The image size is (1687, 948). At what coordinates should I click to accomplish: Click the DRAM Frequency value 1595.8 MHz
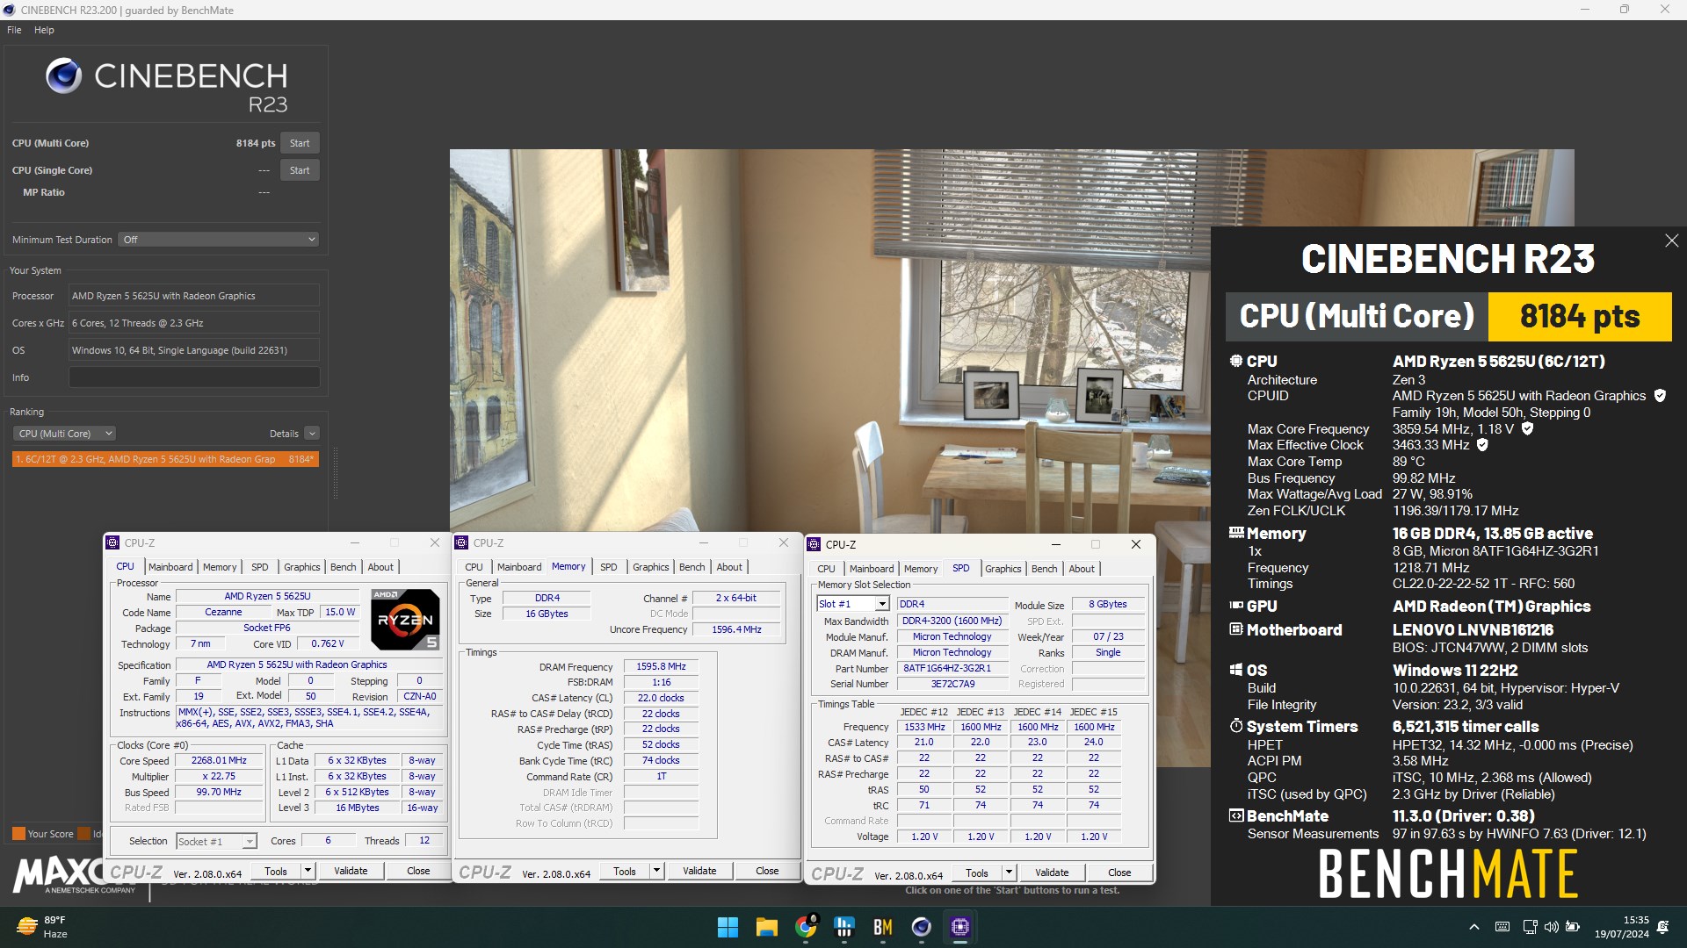pos(661,666)
